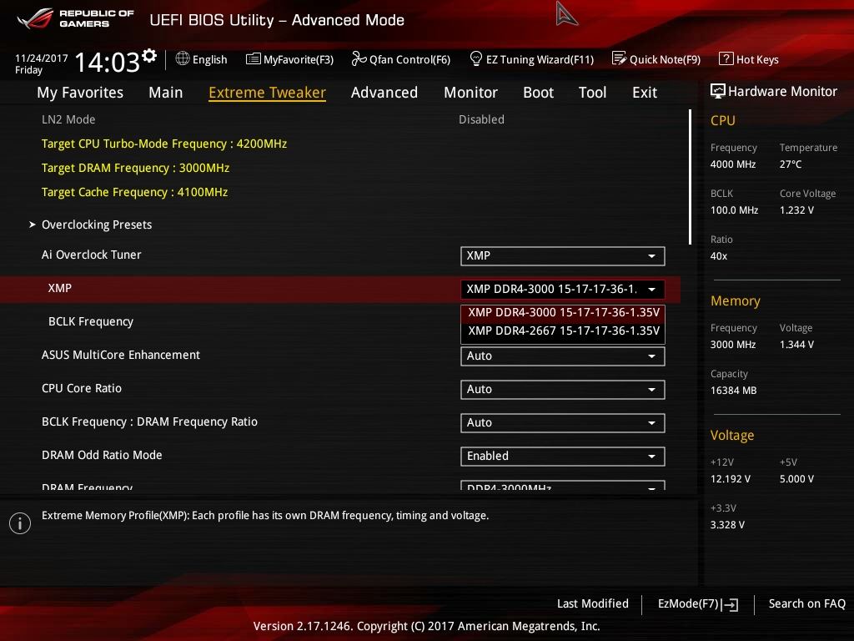The image size is (854, 641).
Task: Click the Hot Keys question mark icon
Action: [726, 58]
